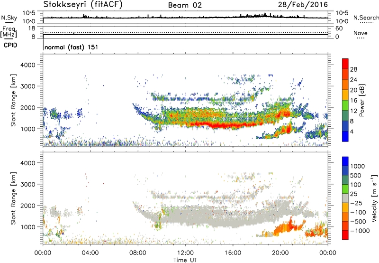This screenshot has height=263, width=379.
Task: Pick the top blue segment of the velocity colorbar
Action: pos(345,161)
